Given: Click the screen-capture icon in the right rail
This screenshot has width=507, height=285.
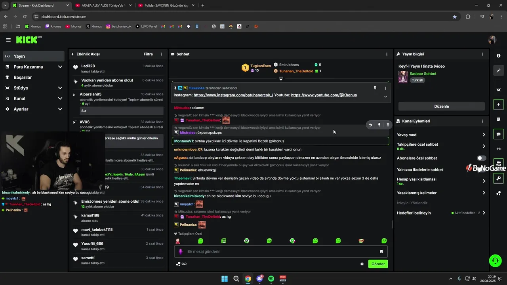Looking at the screenshot, I should (499, 90).
